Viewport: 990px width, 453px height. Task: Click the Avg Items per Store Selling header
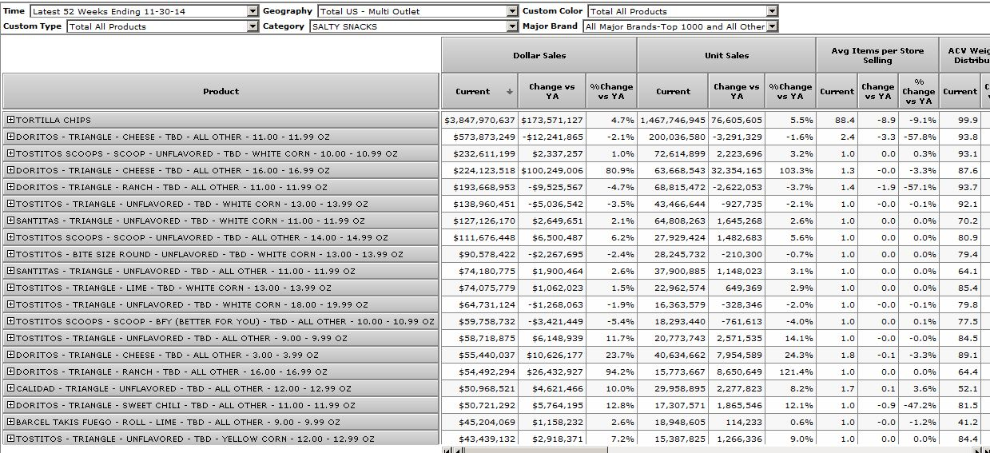[877, 55]
